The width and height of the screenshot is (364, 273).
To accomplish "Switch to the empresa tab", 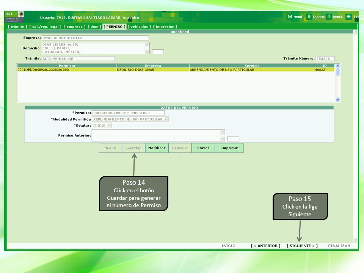I will pos(75,27).
